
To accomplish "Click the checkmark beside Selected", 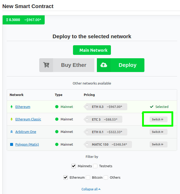I will point(152,107).
